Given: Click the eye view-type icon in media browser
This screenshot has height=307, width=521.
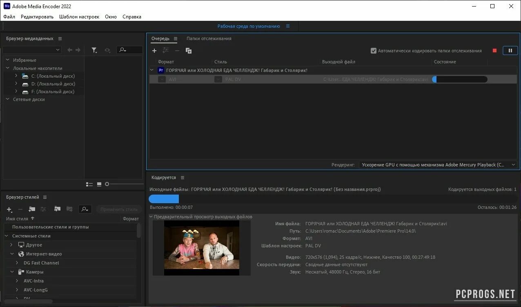Looking at the screenshot, I should [107, 50].
